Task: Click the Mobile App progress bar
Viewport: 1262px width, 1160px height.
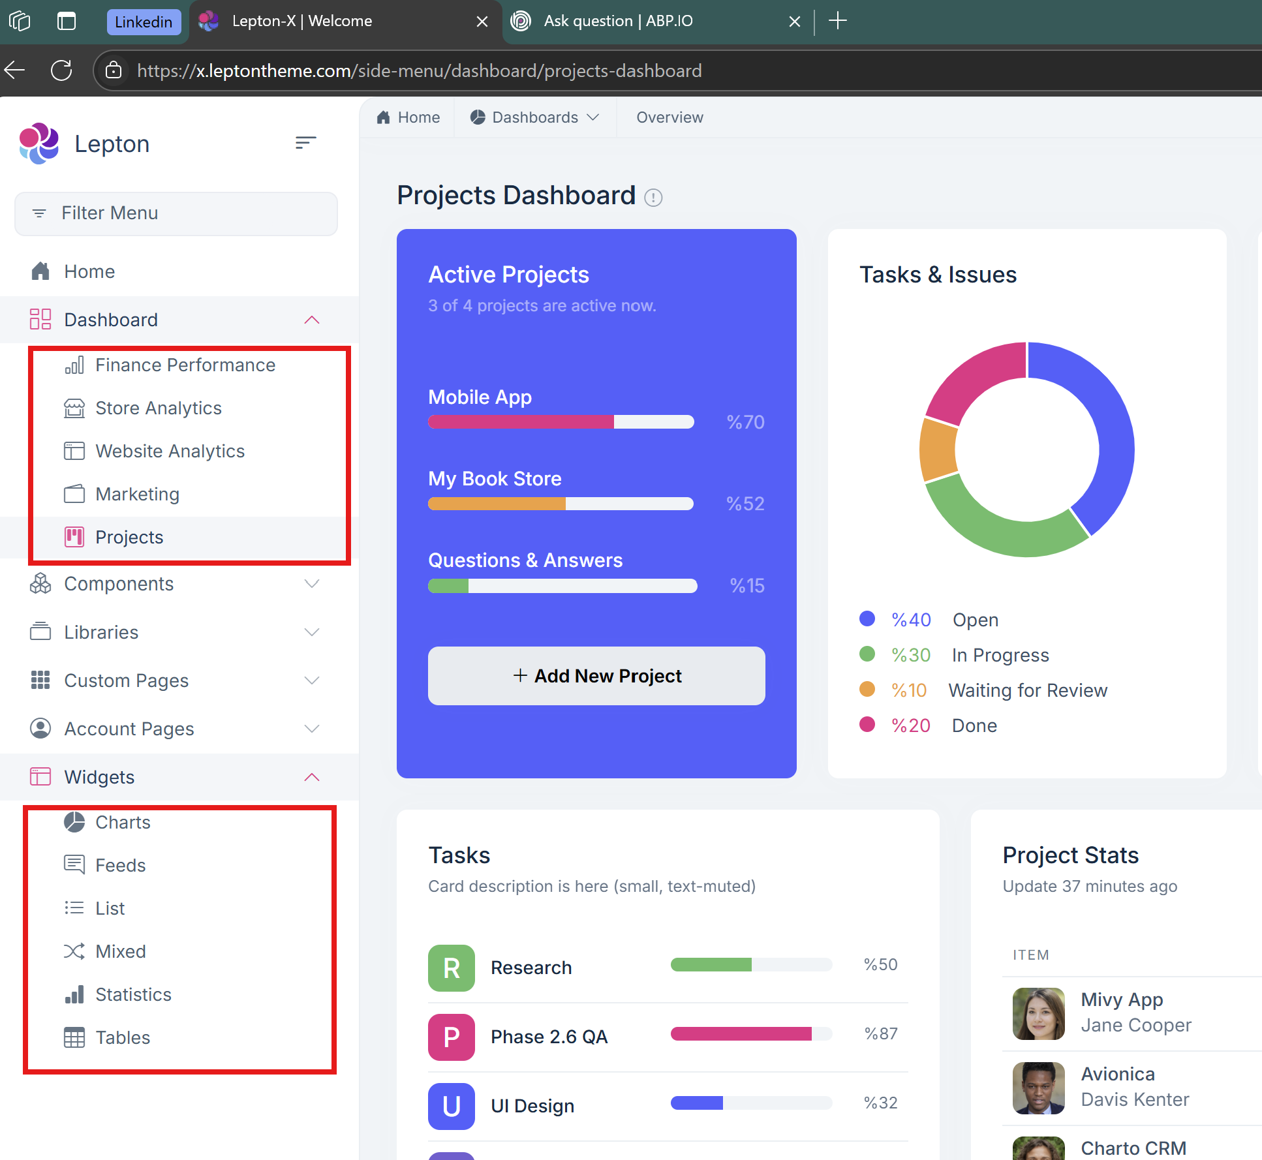Action: tap(561, 422)
